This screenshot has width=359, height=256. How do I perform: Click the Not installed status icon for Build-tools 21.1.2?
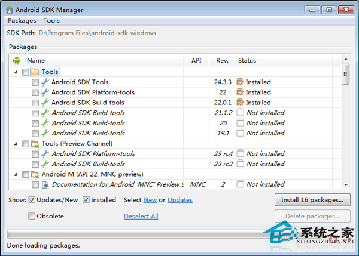pyautogui.click(x=240, y=112)
